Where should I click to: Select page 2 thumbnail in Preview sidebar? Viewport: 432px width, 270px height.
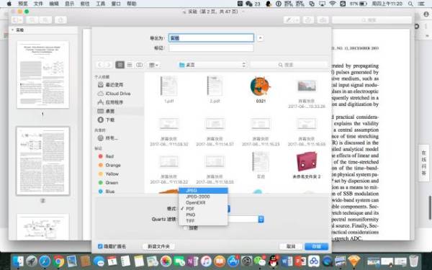click(x=42, y=161)
